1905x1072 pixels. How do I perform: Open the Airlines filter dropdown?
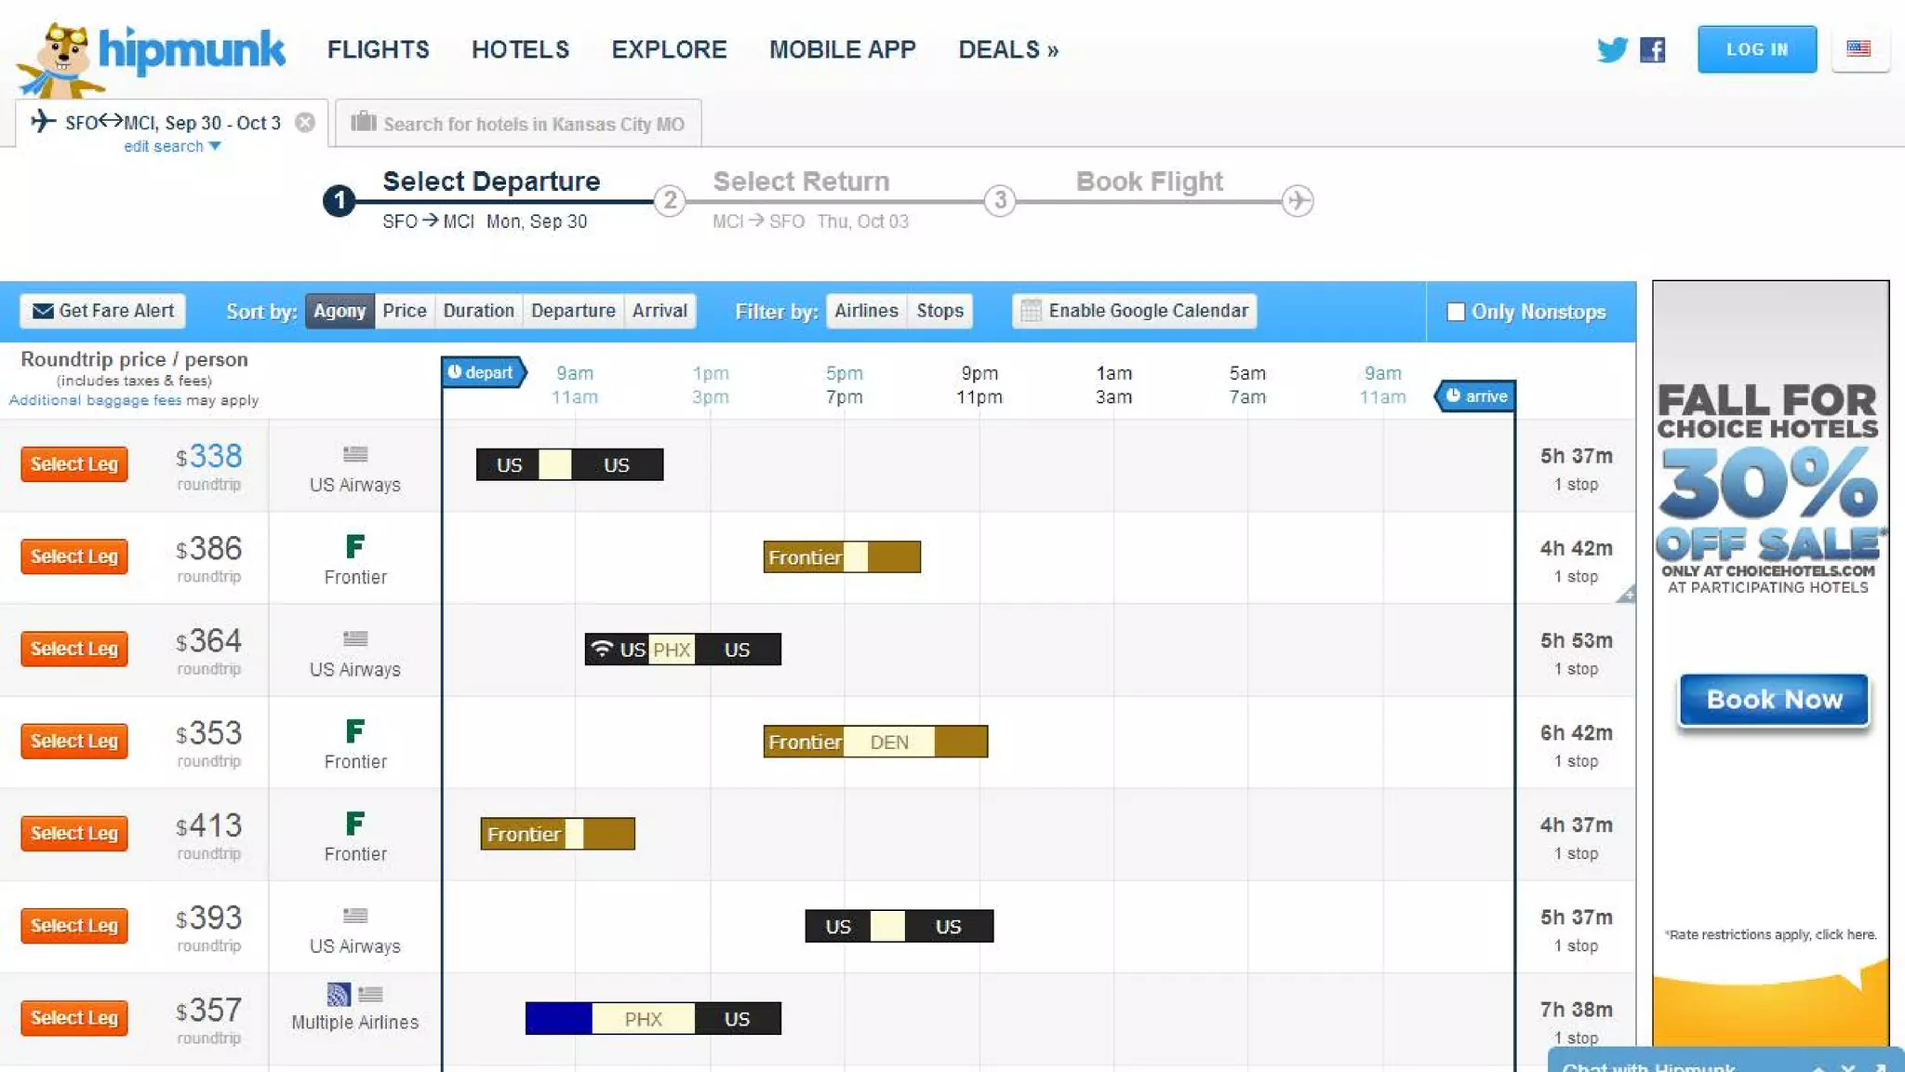coord(865,311)
